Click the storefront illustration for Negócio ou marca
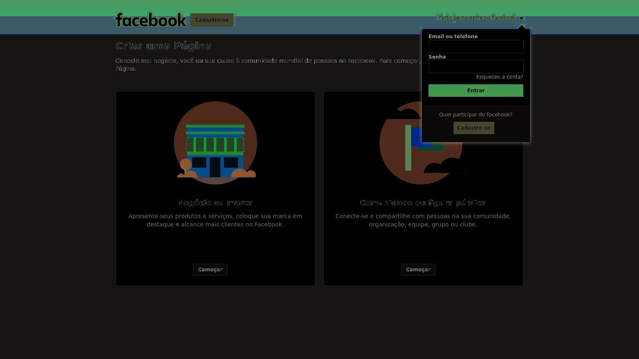639x359 pixels. coord(215,143)
